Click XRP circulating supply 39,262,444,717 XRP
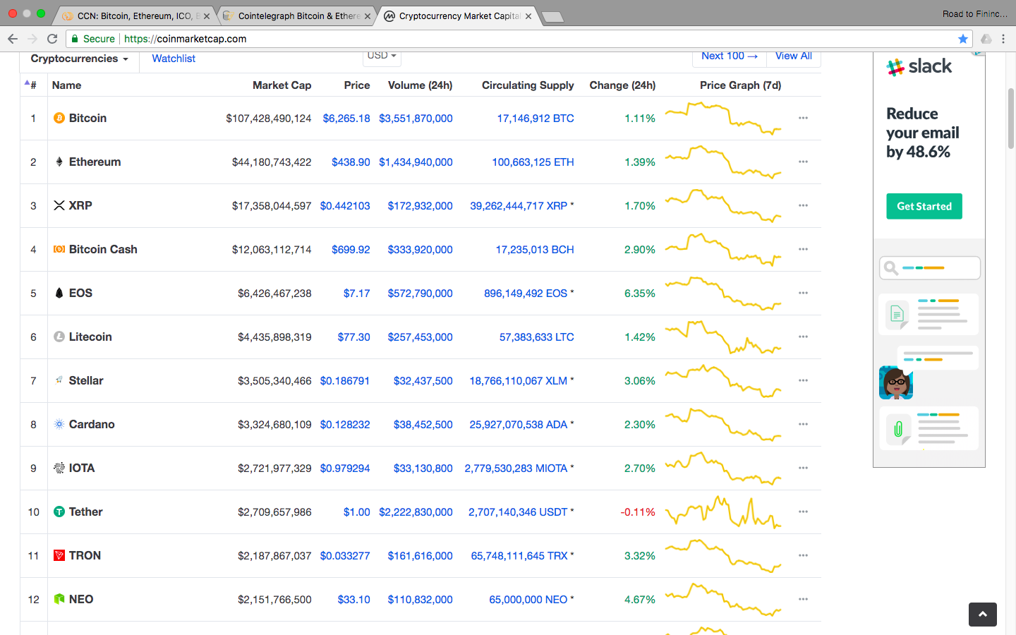Image resolution: width=1016 pixels, height=635 pixels. 519,205
